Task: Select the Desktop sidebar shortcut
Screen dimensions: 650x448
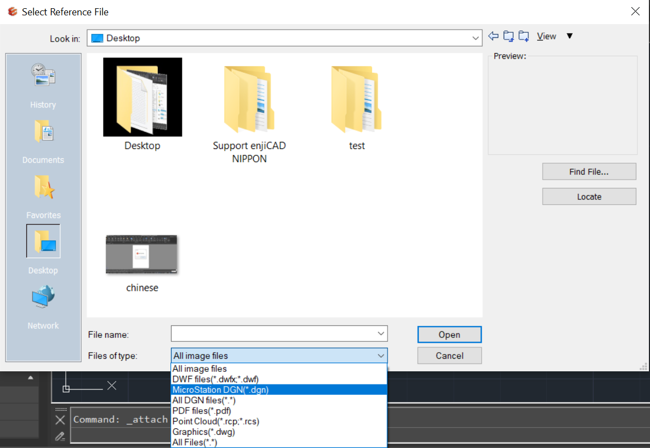Action: click(43, 250)
